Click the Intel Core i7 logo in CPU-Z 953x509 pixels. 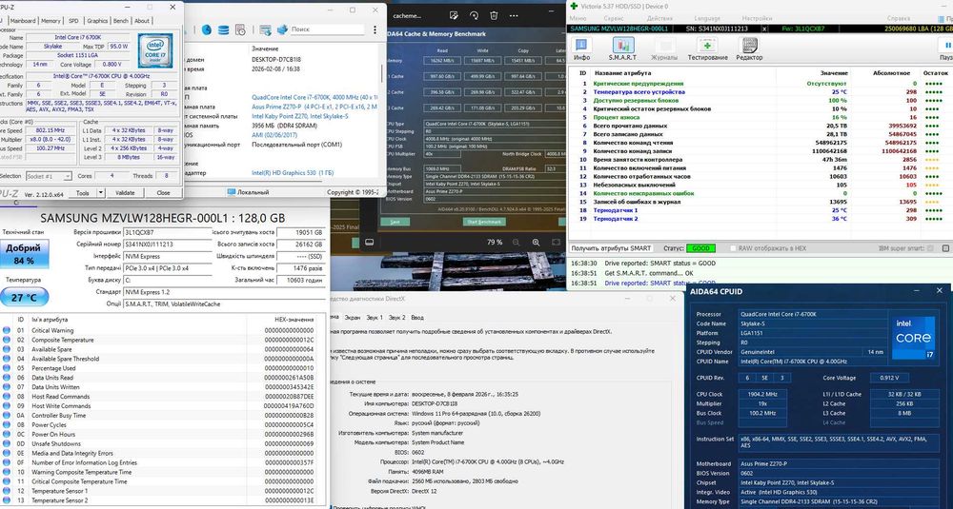(x=155, y=50)
